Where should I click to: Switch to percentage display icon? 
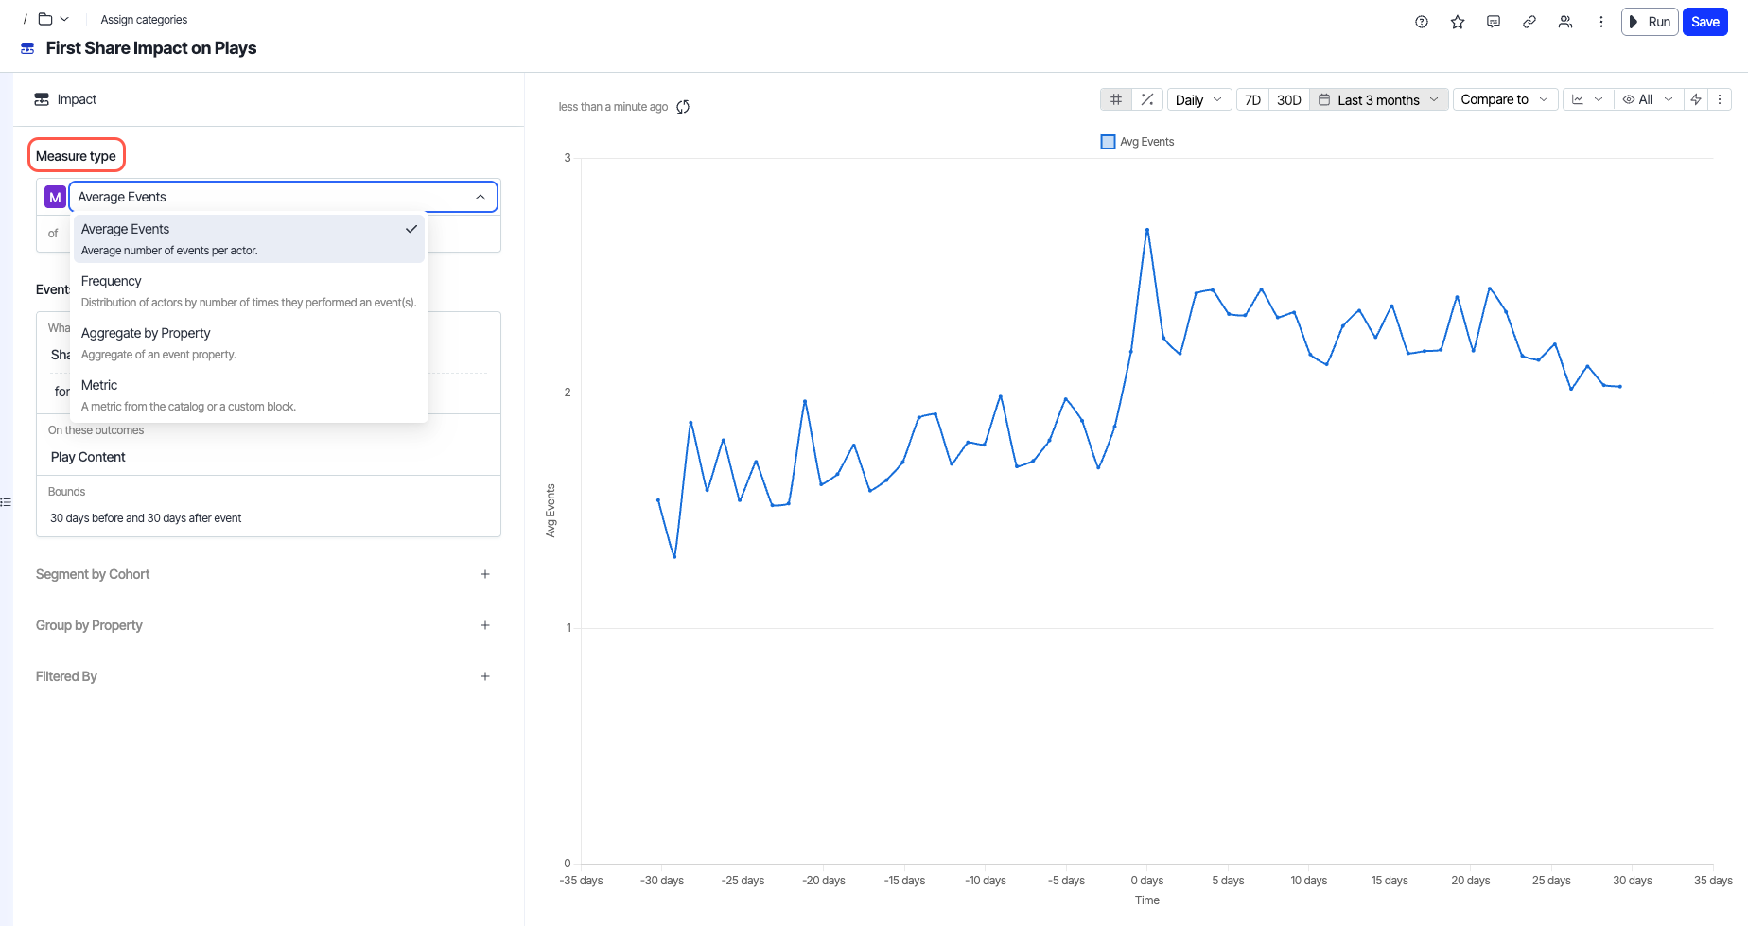1146,98
